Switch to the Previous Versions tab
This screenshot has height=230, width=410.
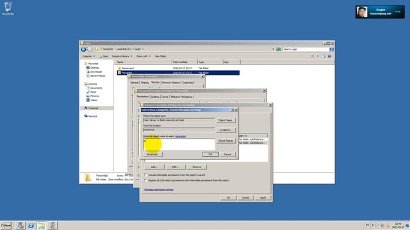[171, 82]
